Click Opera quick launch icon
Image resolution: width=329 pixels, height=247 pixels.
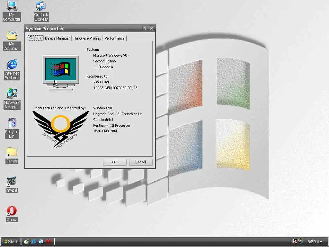click(49, 242)
